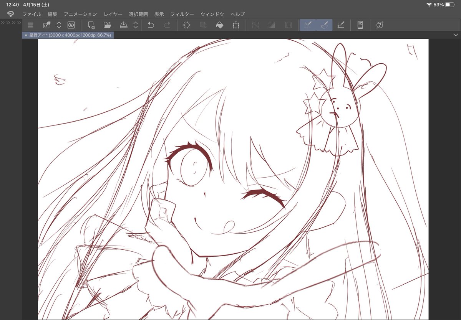461x320 pixels.
Task: Click the Clear (delete) dotted circle icon
Action: pos(187,25)
